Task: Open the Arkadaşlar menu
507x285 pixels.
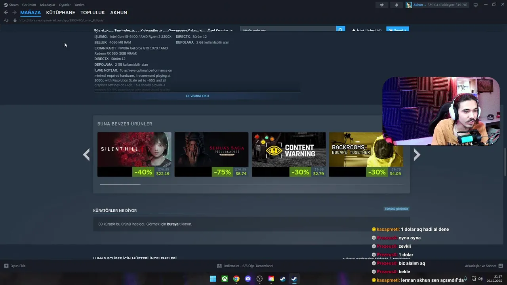Action: pyautogui.click(x=48, y=5)
